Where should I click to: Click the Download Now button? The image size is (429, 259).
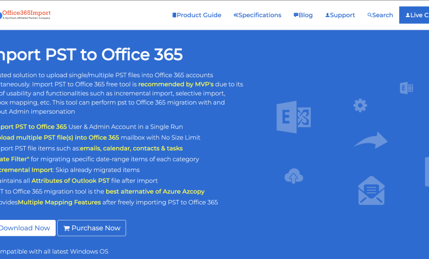tap(27, 228)
